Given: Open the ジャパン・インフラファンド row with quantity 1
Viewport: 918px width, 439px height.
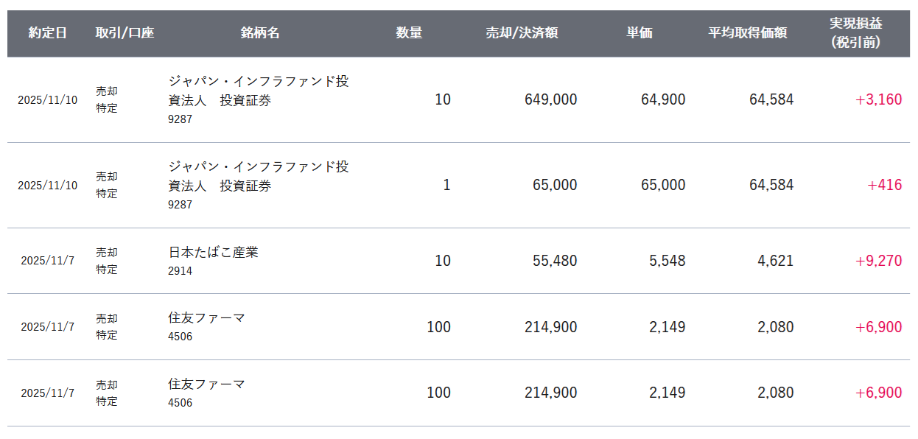Looking at the screenshot, I should click(x=458, y=186).
